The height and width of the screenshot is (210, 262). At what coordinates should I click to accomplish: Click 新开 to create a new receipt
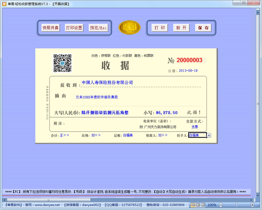click(x=181, y=28)
